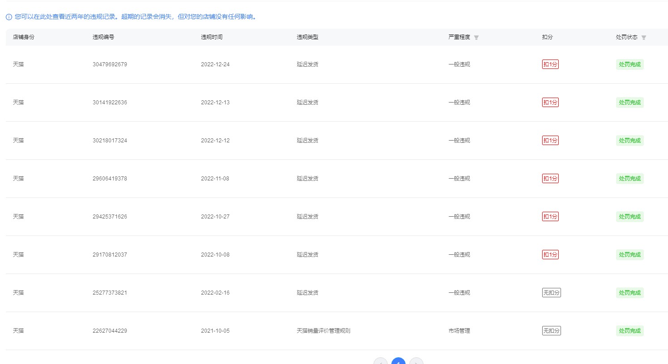This screenshot has width=668, height=364.
Task: Click 扣1分 tag in the 2022-10-08 row
Action: click(550, 255)
